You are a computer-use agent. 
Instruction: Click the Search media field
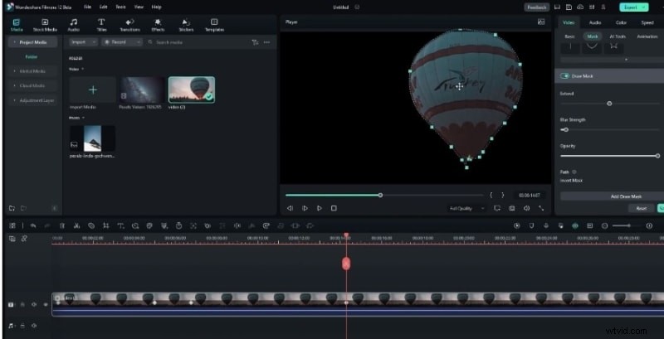coord(197,42)
